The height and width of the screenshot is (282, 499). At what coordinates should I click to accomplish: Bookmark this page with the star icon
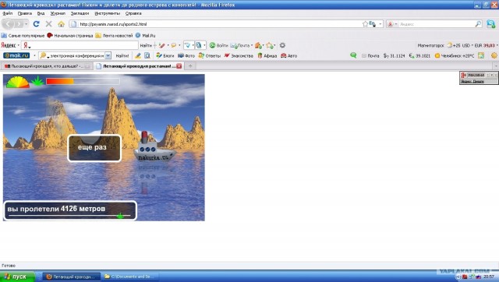pyautogui.click(x=365, y=24)
